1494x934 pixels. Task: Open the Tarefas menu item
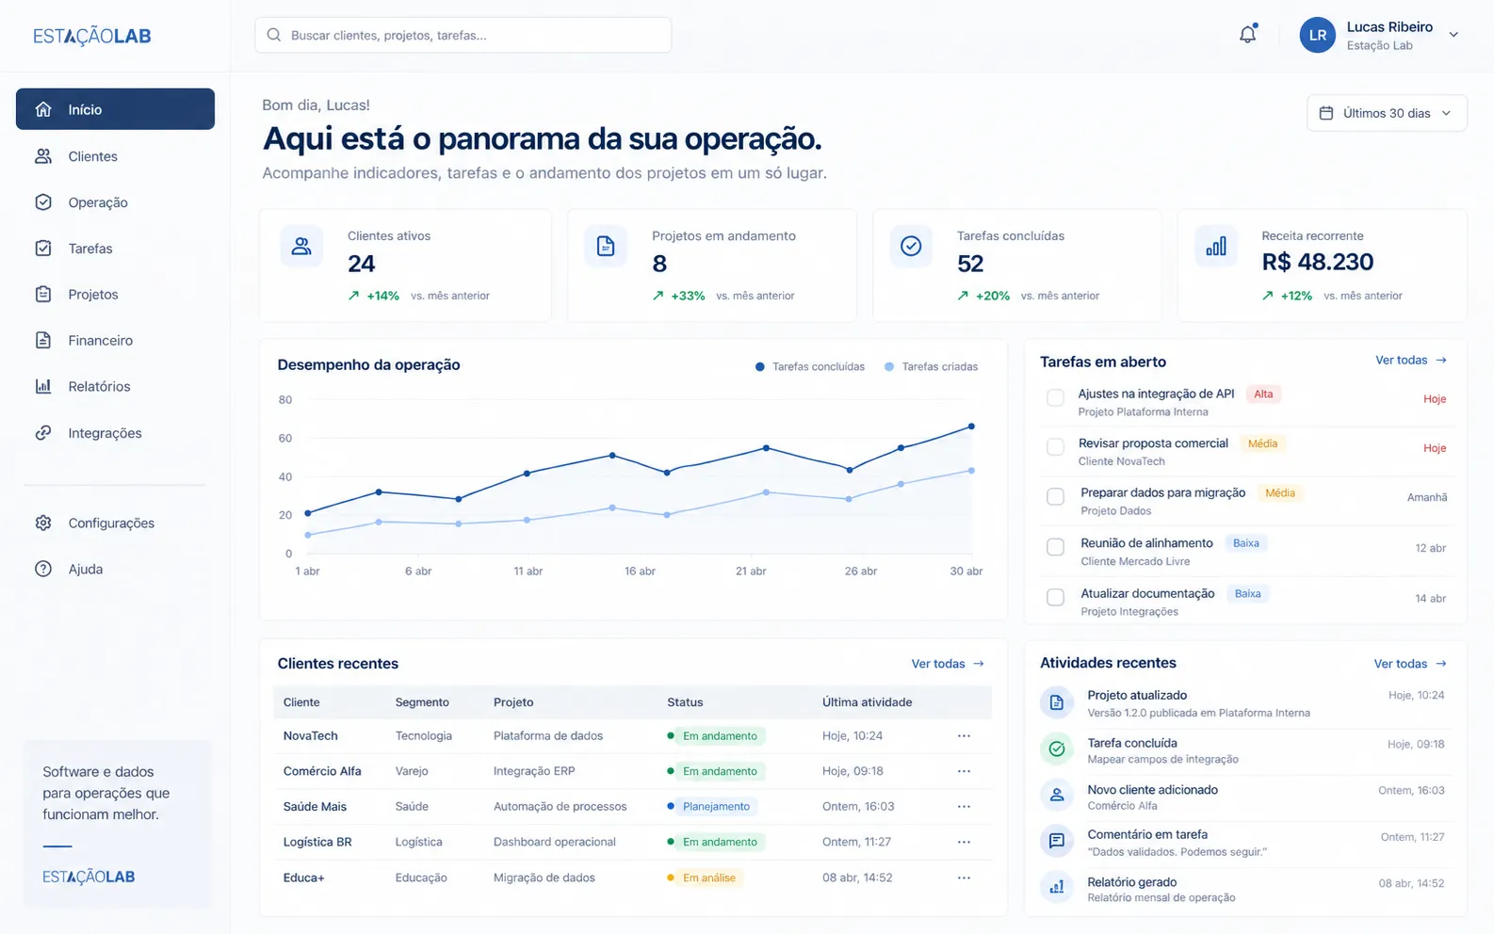(115, 249)
